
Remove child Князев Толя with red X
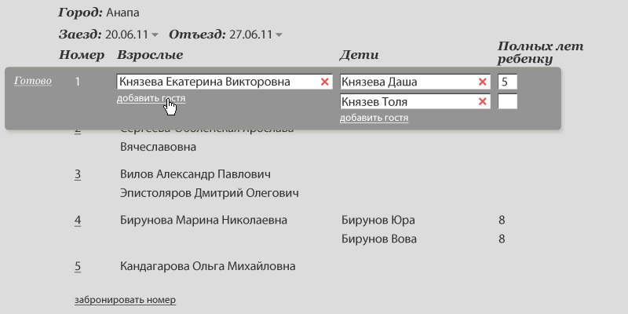tap(482, 101)
